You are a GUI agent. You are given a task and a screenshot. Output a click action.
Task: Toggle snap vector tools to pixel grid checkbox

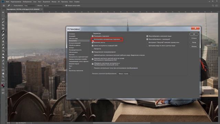tap(92, 64)
